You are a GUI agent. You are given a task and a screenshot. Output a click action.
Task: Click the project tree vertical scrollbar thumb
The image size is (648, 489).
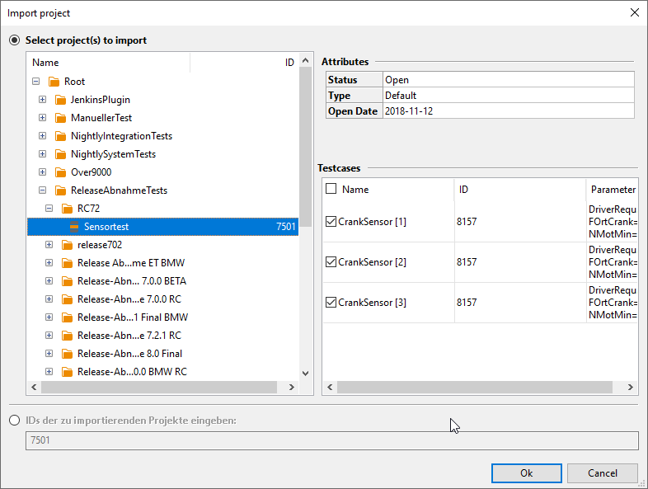[305, 147]
